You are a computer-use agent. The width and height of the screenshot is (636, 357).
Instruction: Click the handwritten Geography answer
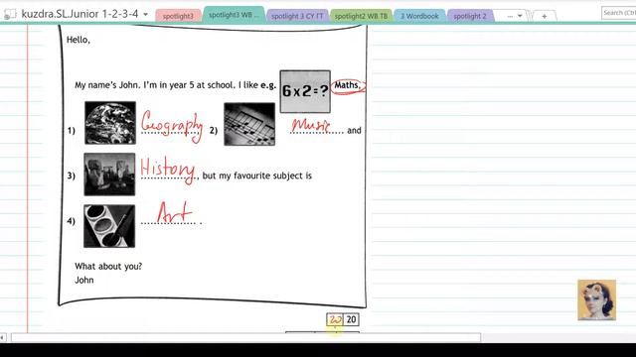coord(172,126)
